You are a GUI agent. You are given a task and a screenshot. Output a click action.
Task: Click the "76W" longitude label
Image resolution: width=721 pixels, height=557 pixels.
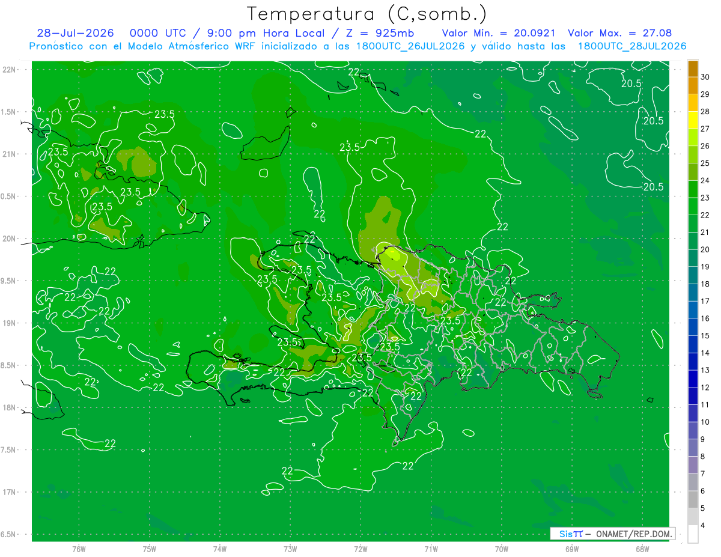(79, 549)
